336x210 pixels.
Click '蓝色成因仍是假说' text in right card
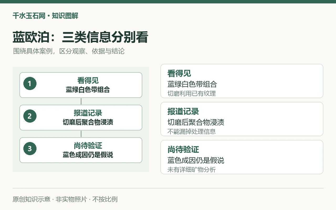(x=196, y=160)
